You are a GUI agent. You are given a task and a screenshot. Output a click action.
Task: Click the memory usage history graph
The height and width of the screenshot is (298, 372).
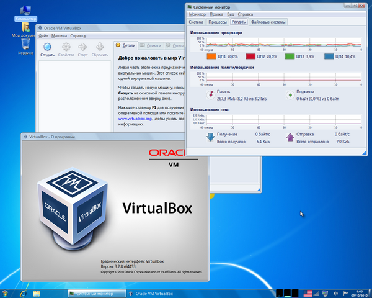(x=284, y=77)
